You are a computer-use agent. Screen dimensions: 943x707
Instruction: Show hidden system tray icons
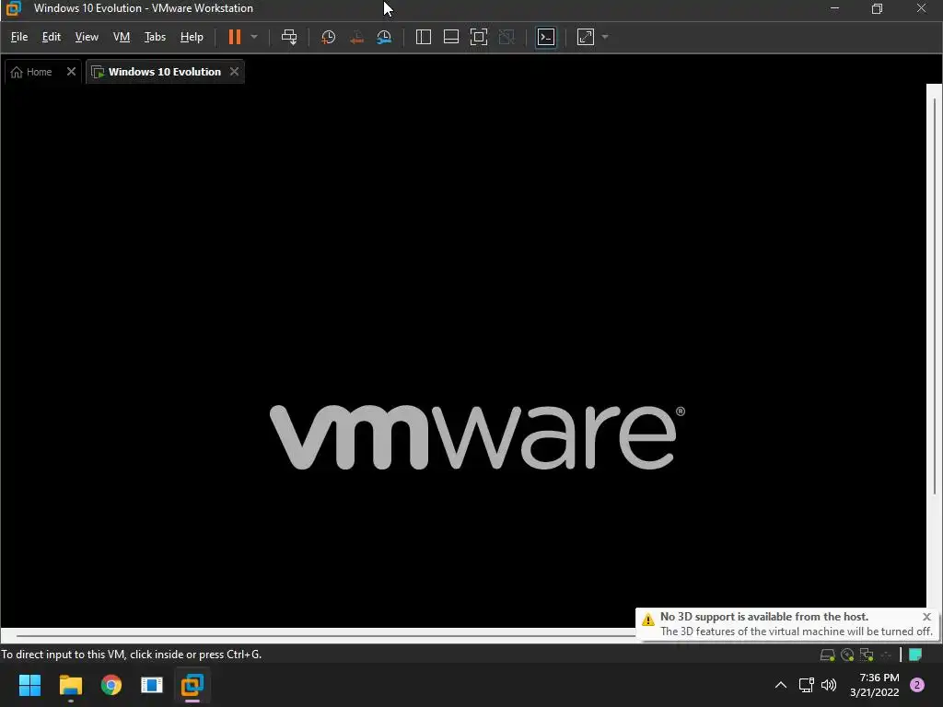(781, 685)
